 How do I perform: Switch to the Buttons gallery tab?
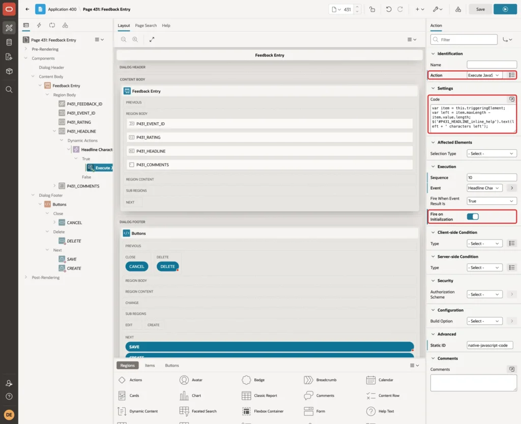tap(172, 365)
